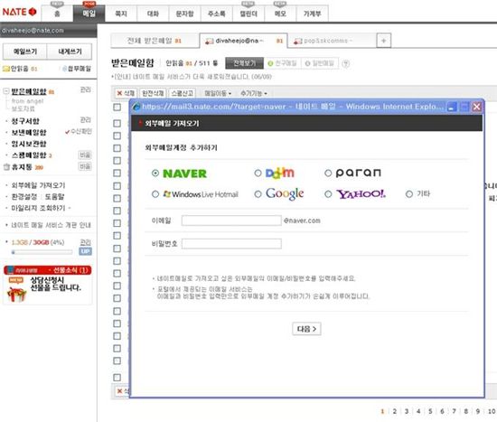Switch to the 전체 받은메일 tab
The width and height of the screenshot is (497, 422).
point(155,41)
